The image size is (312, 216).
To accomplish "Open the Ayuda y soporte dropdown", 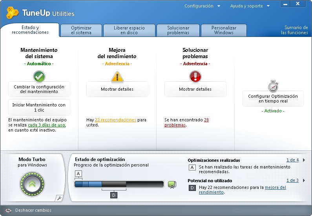I will [x=250, y=6].
